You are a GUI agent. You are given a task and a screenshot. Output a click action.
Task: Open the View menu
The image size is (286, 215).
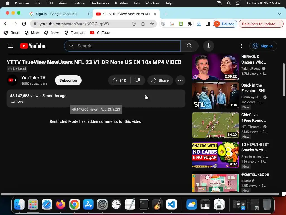[63, 3]
